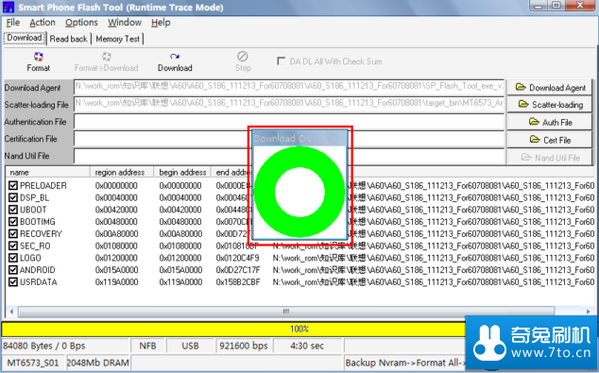Image resolution: width=599 pixels, height=373 pixels.
Task: Click the Auth File button
Action: 550,122
